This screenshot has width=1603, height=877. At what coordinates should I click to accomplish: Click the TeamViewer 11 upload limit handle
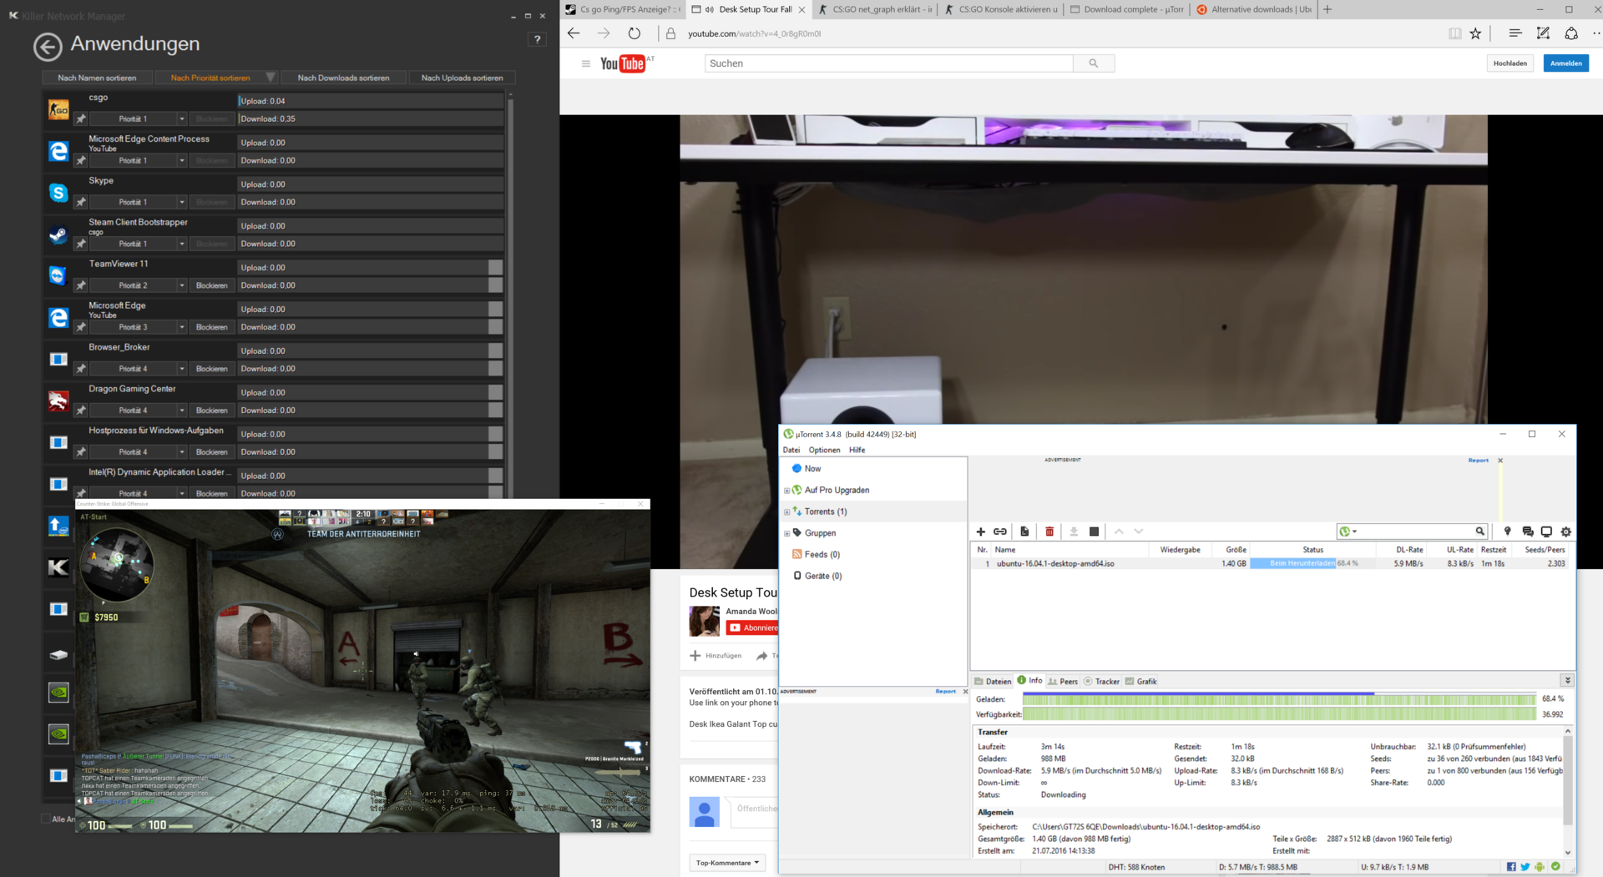pyautogui.click(x=495, y=267)
